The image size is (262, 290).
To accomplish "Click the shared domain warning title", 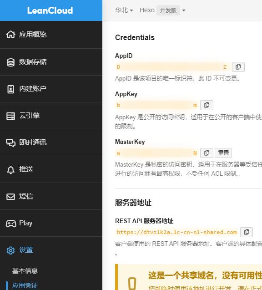I will click(205, 275).
